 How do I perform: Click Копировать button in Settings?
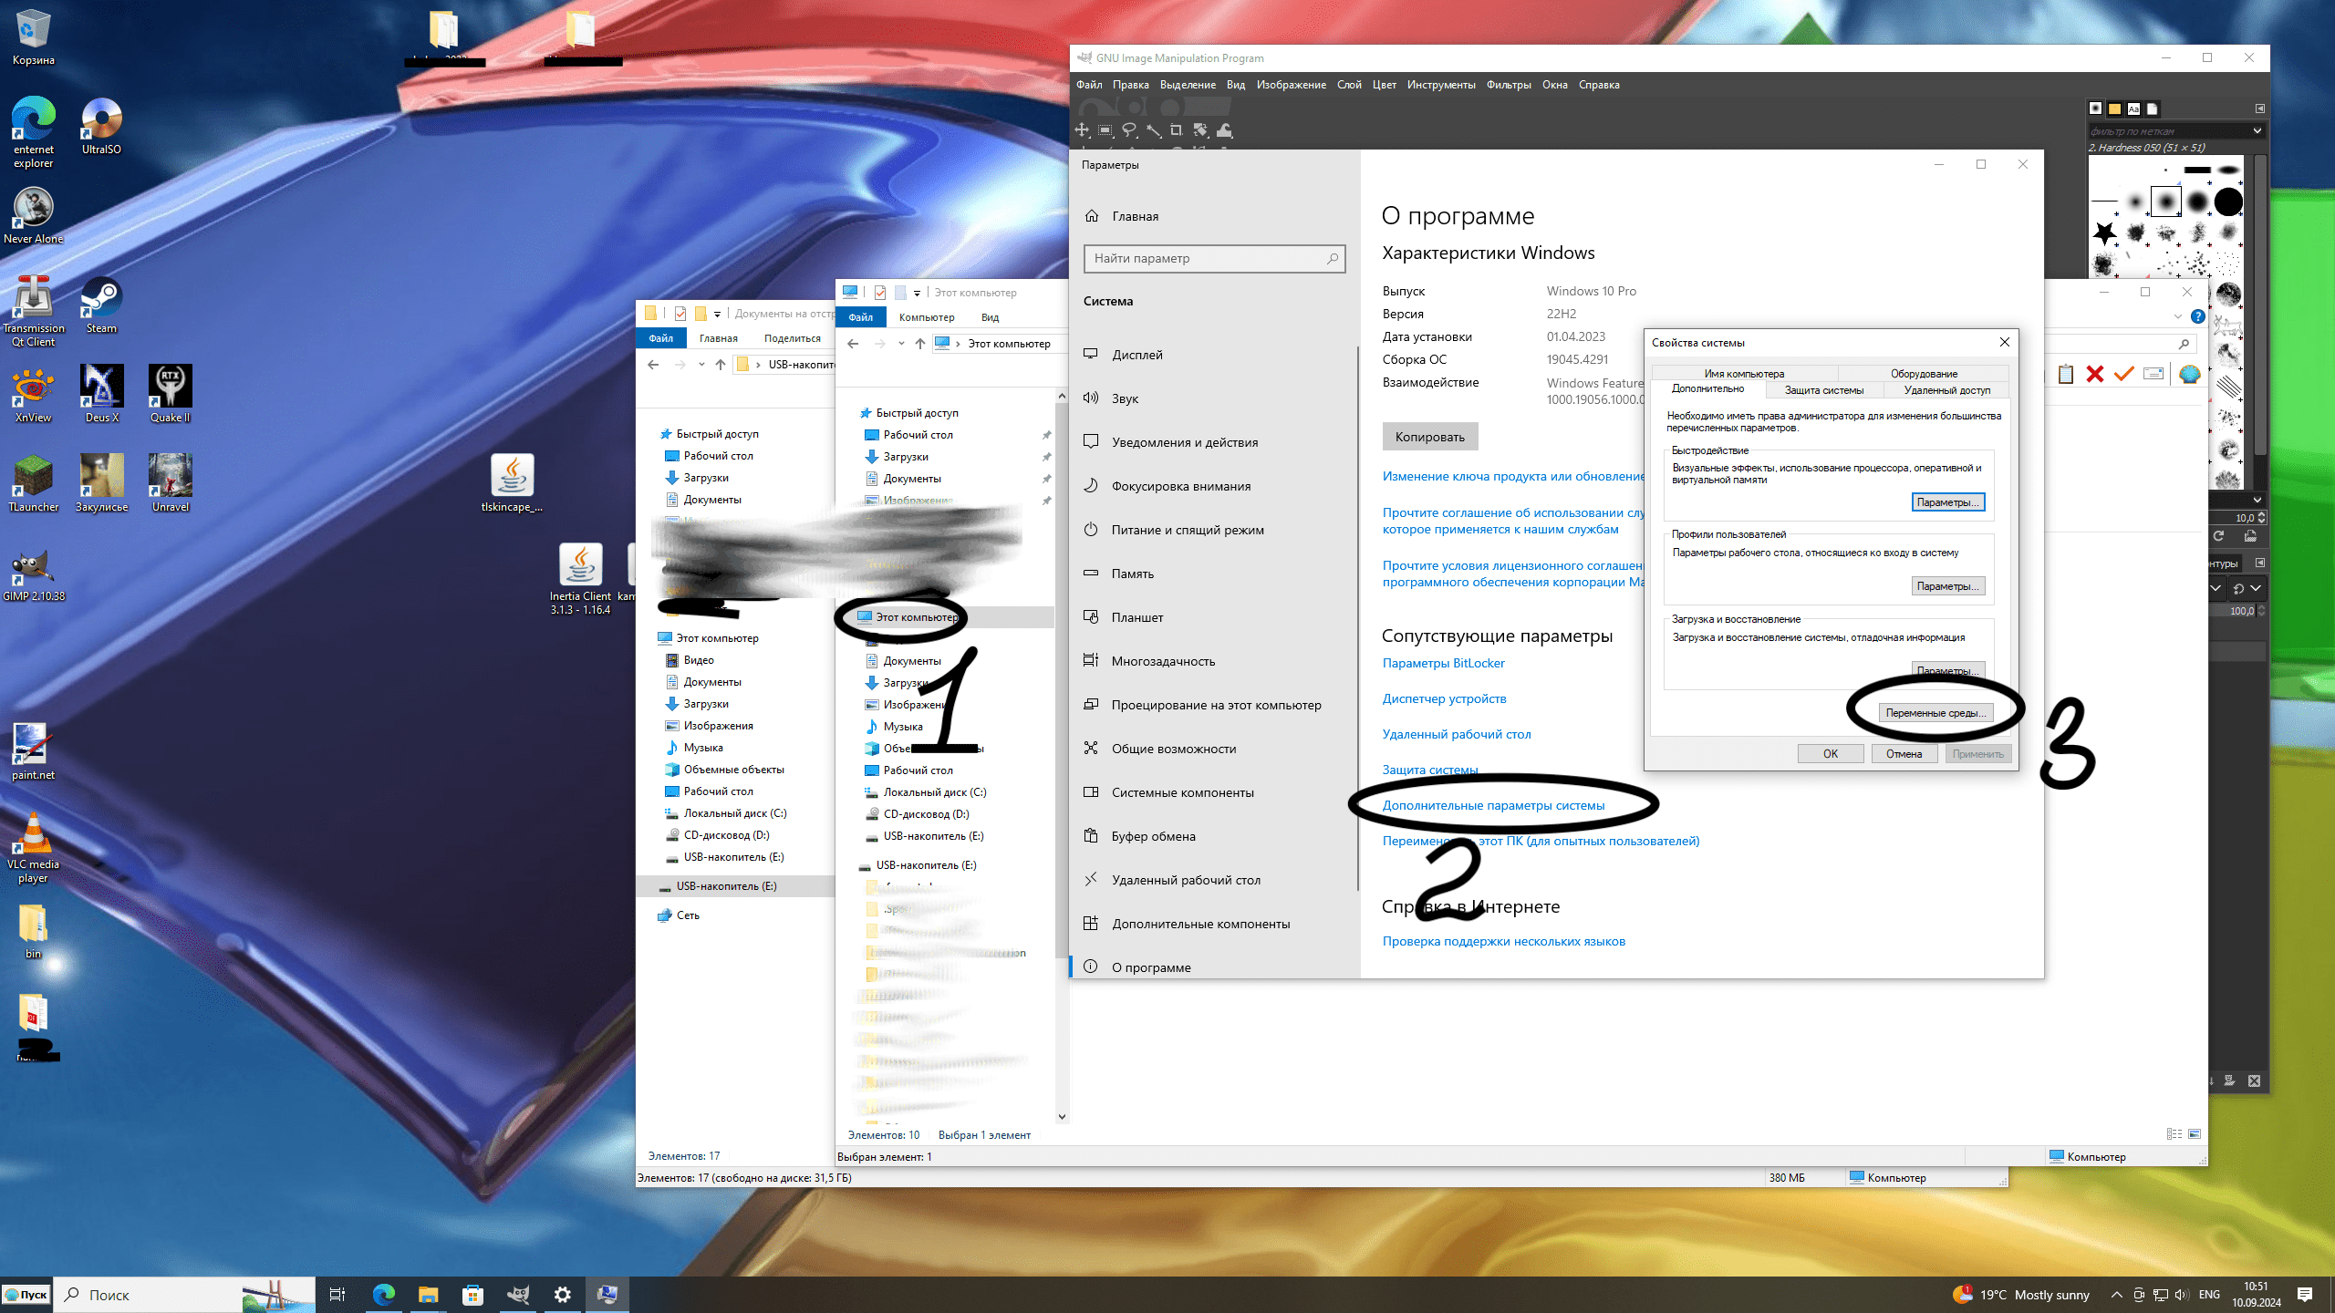(x=1430, y=437)
